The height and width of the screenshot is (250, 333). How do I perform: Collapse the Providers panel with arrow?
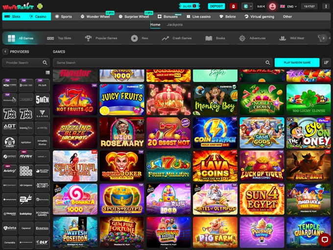(5, 51)
